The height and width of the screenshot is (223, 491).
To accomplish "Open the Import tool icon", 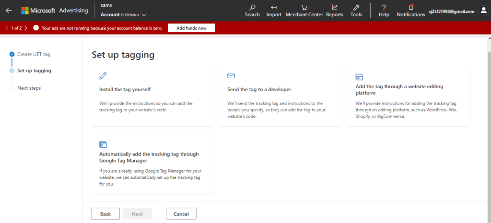I will (x=274, y=7).
